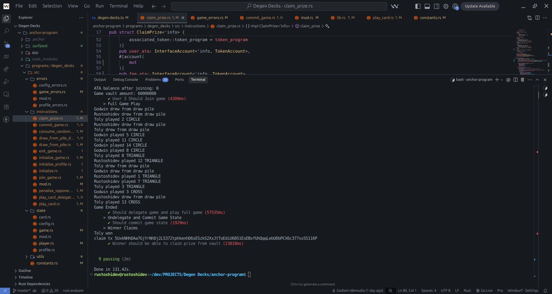The width and height of the screenshot is (552, 294).
Task: Click the lightning bolt activity bar icon
Action: point(6,120)
